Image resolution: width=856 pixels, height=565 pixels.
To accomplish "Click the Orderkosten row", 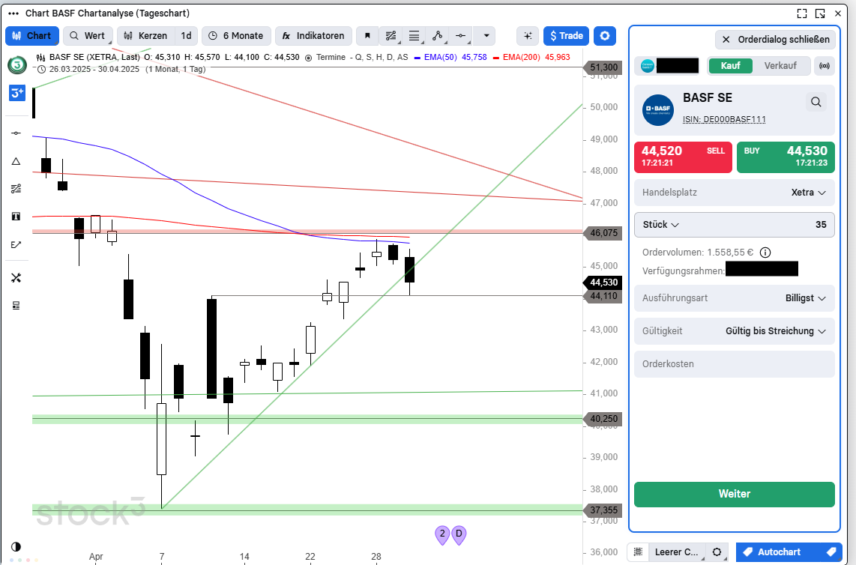I will (735, 364).
